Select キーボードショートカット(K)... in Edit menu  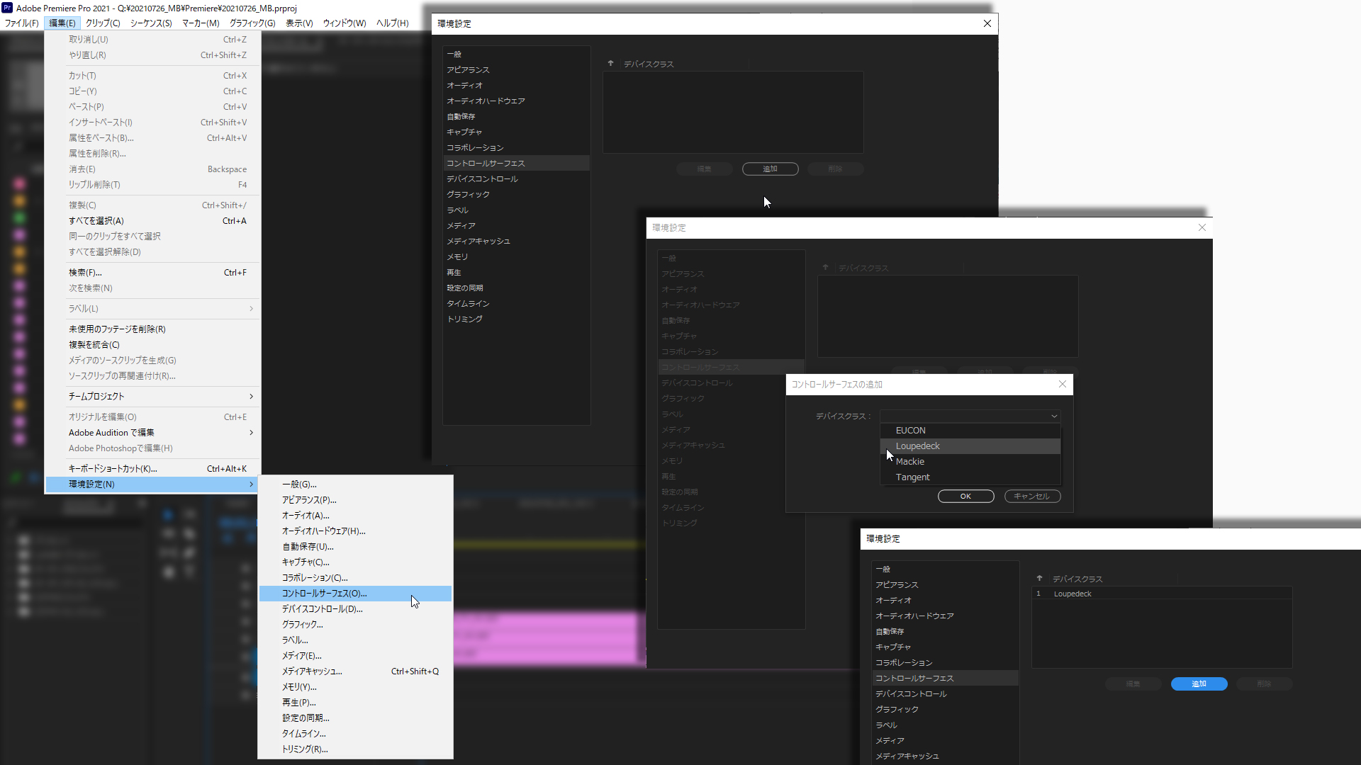point(113,469)
